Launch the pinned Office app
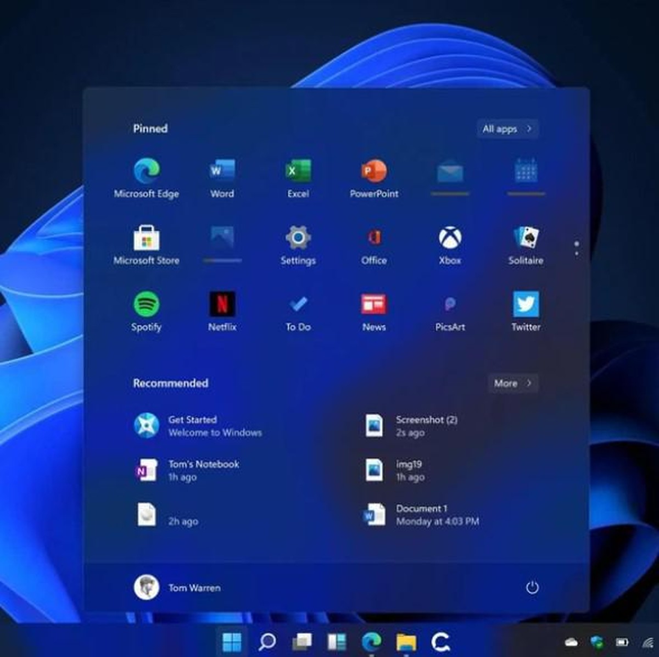This screenshot has height=657, width=659. pyautogui.click(x=374, y=245)
